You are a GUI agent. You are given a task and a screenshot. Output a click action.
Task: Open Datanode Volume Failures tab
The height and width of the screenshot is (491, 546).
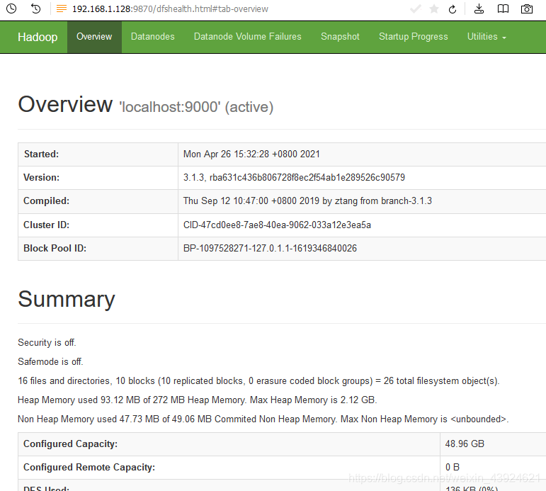(247, 37)
